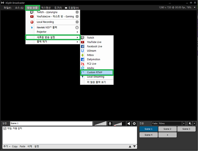Viewport: 198px width, 151px height.
Task: Click the transition favorites star icon
Action: [x=190, y=123]
